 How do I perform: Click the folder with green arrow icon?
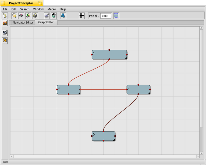coord(28,16)
